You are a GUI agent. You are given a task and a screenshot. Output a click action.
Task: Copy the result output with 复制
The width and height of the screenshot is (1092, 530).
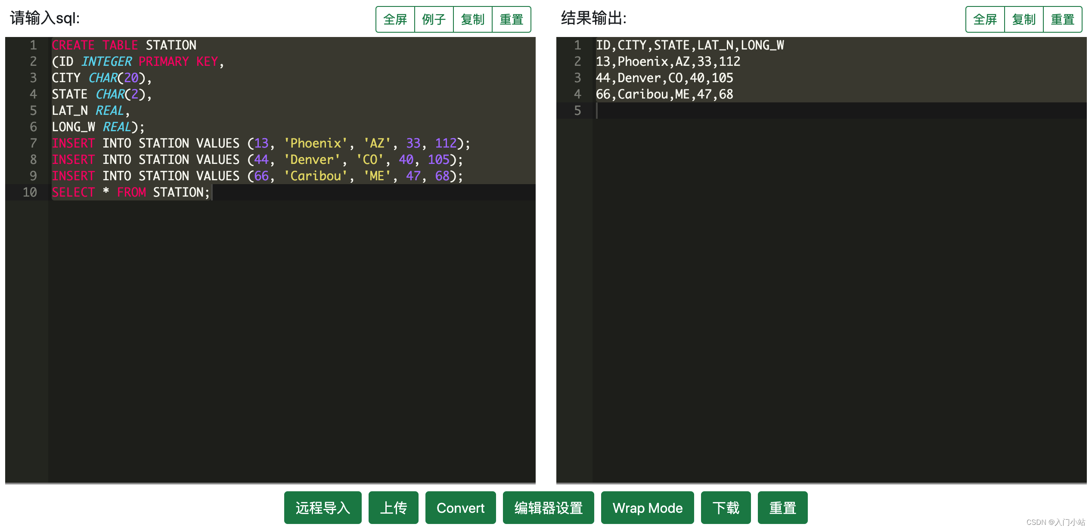1024,19
